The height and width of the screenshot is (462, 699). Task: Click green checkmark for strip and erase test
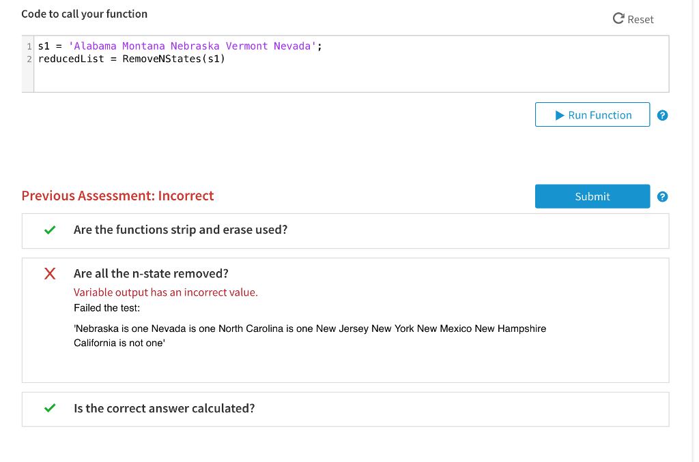[x=49, y=230]
